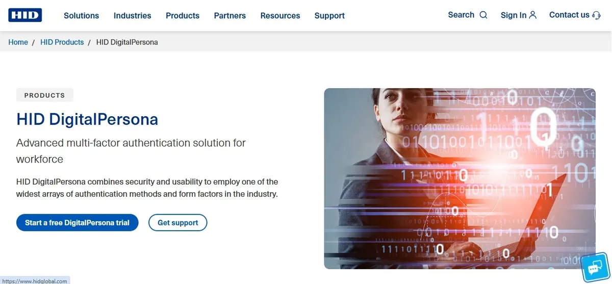Click the Contact us headset icon

coord(597,15)
